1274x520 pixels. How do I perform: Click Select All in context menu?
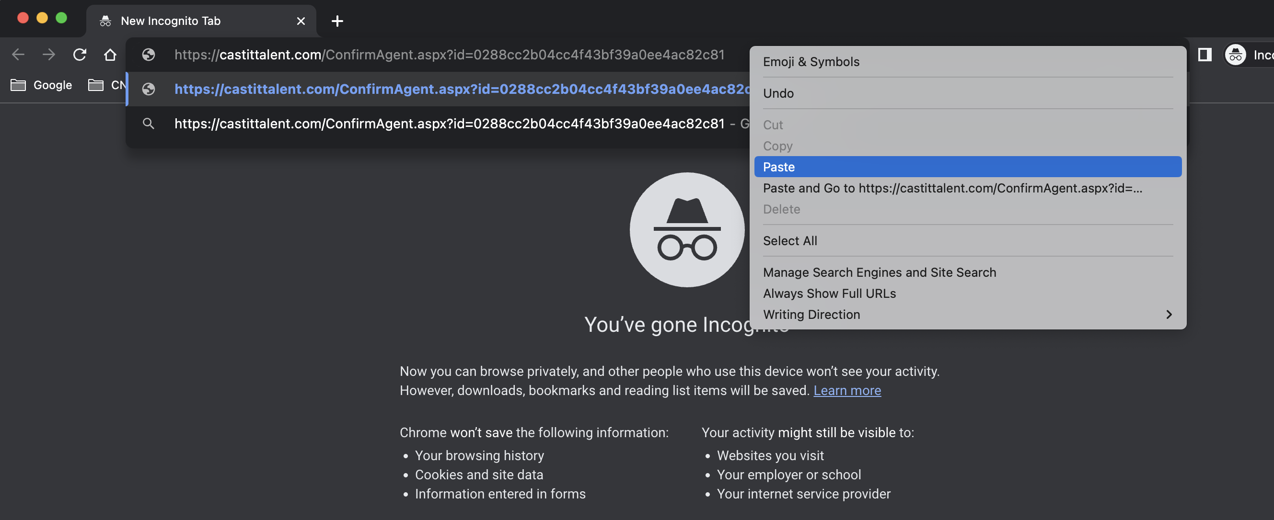coord(790,241)
